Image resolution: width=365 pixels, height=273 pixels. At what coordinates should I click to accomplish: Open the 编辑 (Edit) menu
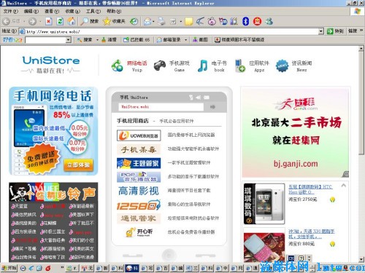tap(31, 11)
